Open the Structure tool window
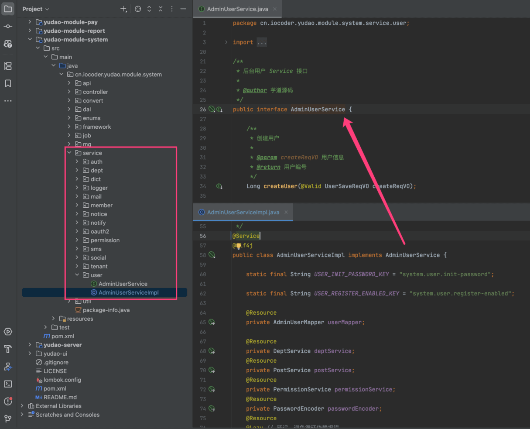The image size is (530, 429). point(8,66)
